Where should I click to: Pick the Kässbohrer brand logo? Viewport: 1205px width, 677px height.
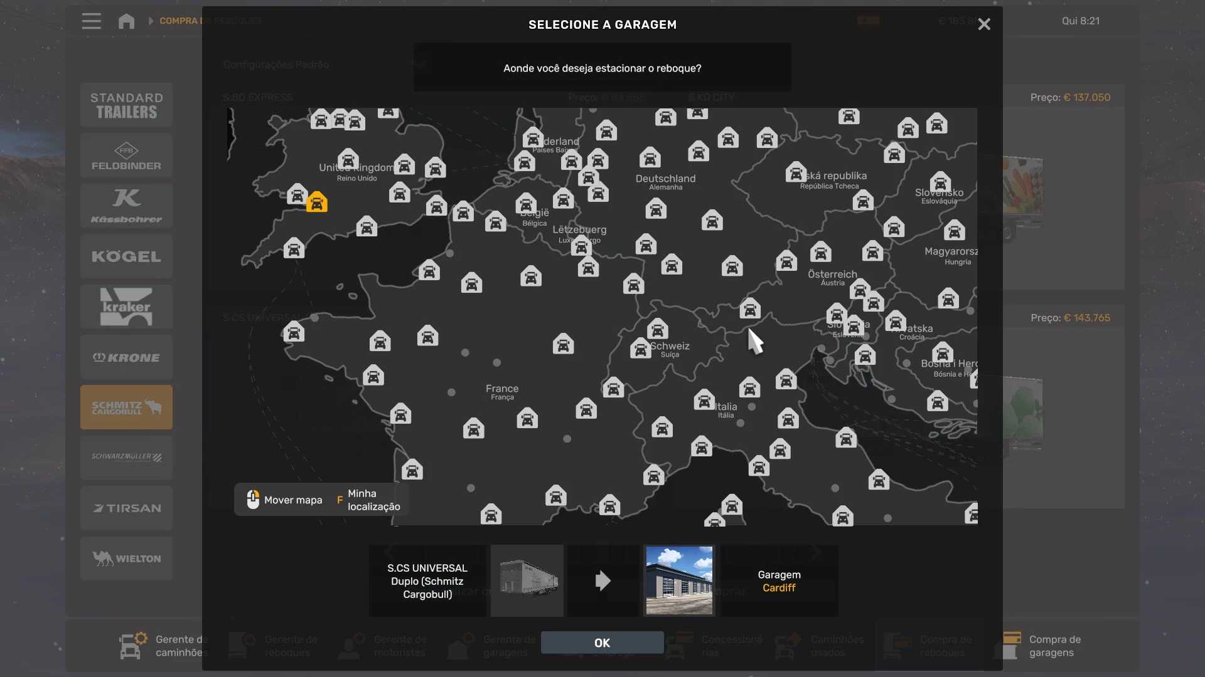(126, 206)
